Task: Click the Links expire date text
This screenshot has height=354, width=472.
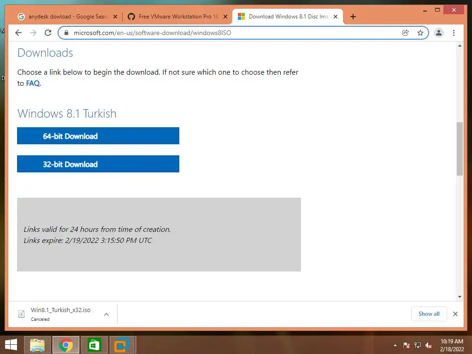Action: tap(88, 241)
